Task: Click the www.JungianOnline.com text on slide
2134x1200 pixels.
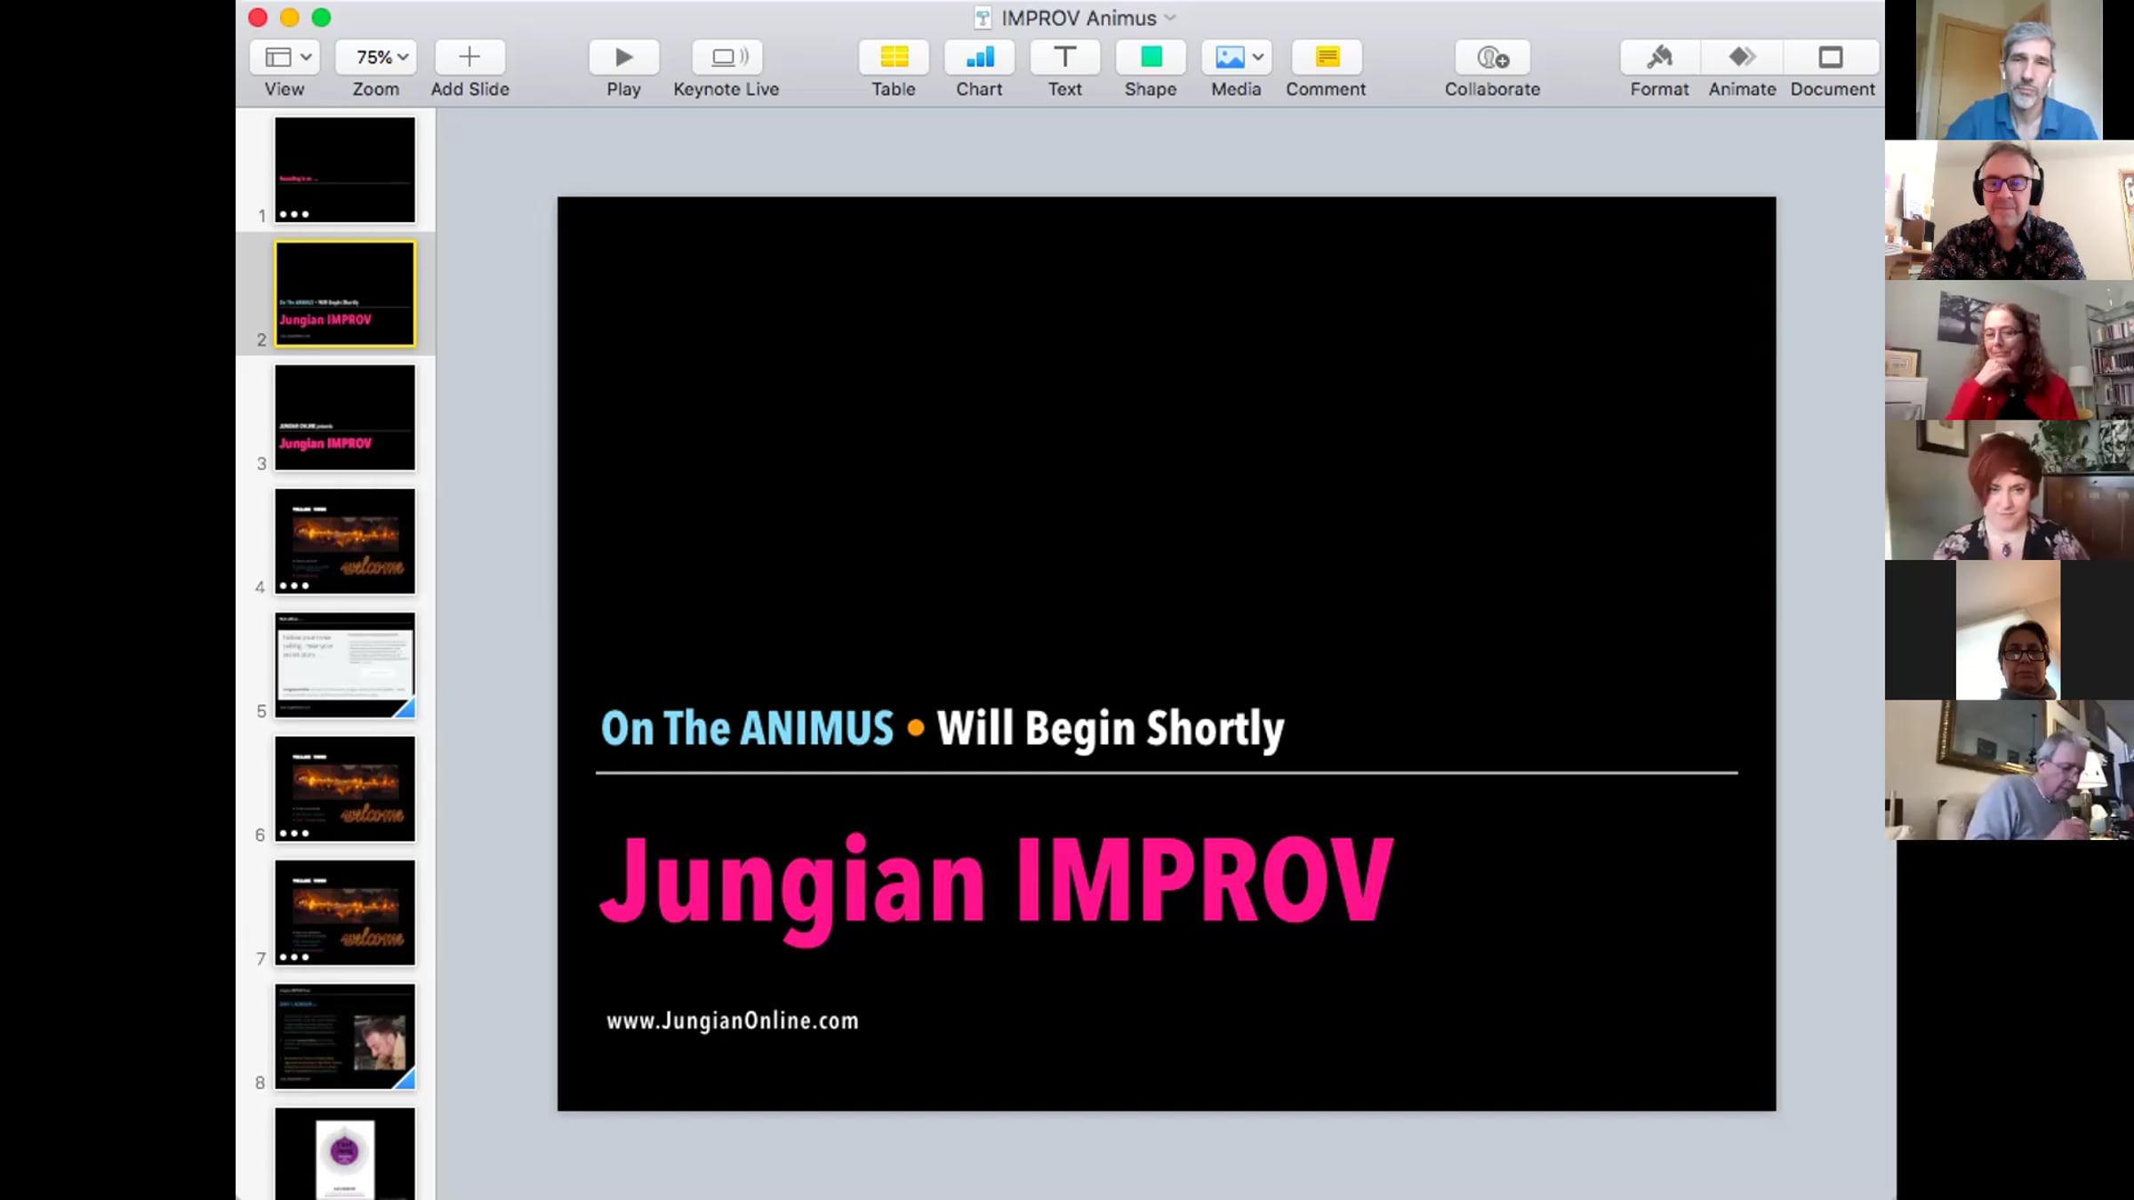Action: [x=732, y=1021]
